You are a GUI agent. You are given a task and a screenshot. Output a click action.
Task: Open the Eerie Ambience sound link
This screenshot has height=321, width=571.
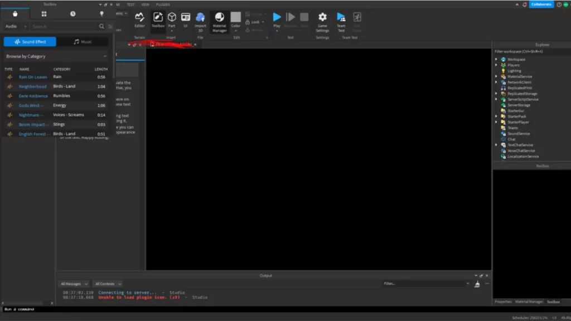(33, 96)
